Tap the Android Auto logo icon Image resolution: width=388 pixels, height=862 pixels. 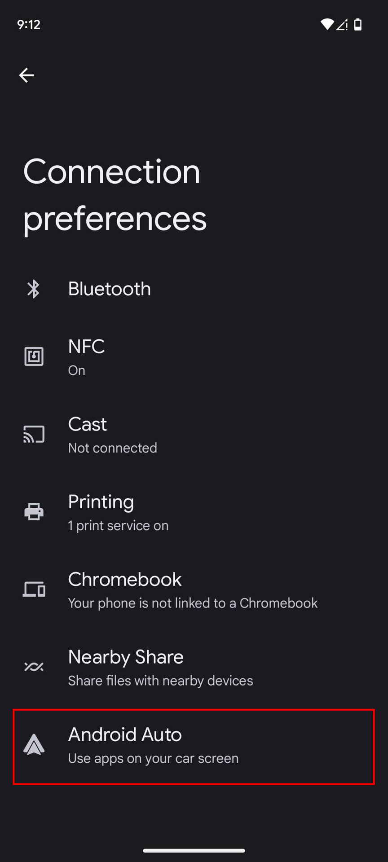[x=34, y=745]
